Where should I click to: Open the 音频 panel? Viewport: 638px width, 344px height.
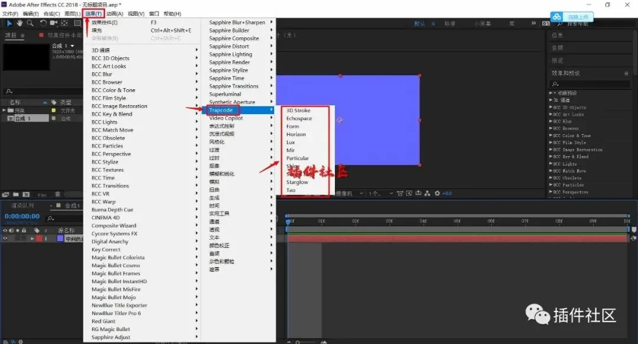(558, 48)
